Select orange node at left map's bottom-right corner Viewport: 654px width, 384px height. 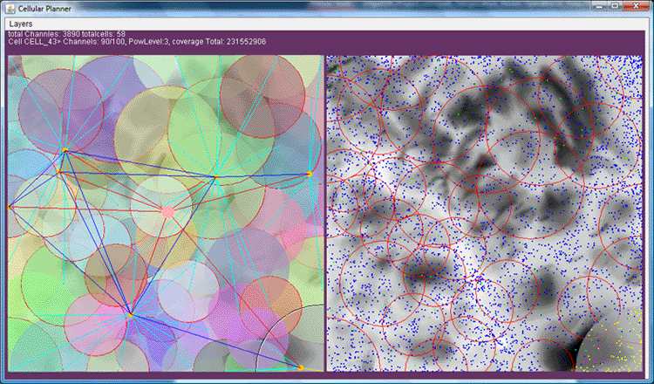pyautogui.click(x=300, y=367)
